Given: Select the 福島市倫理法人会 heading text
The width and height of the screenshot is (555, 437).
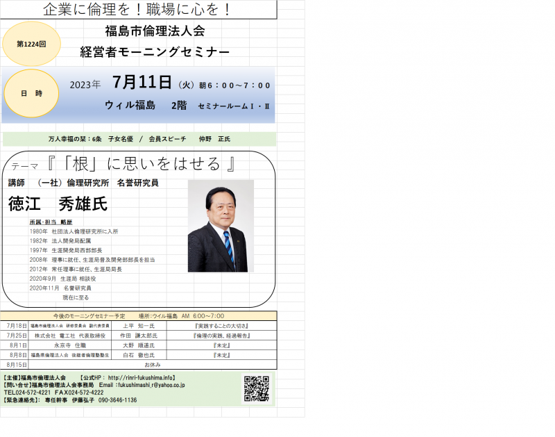Looking at the screenshot, I should click(154, 31).
